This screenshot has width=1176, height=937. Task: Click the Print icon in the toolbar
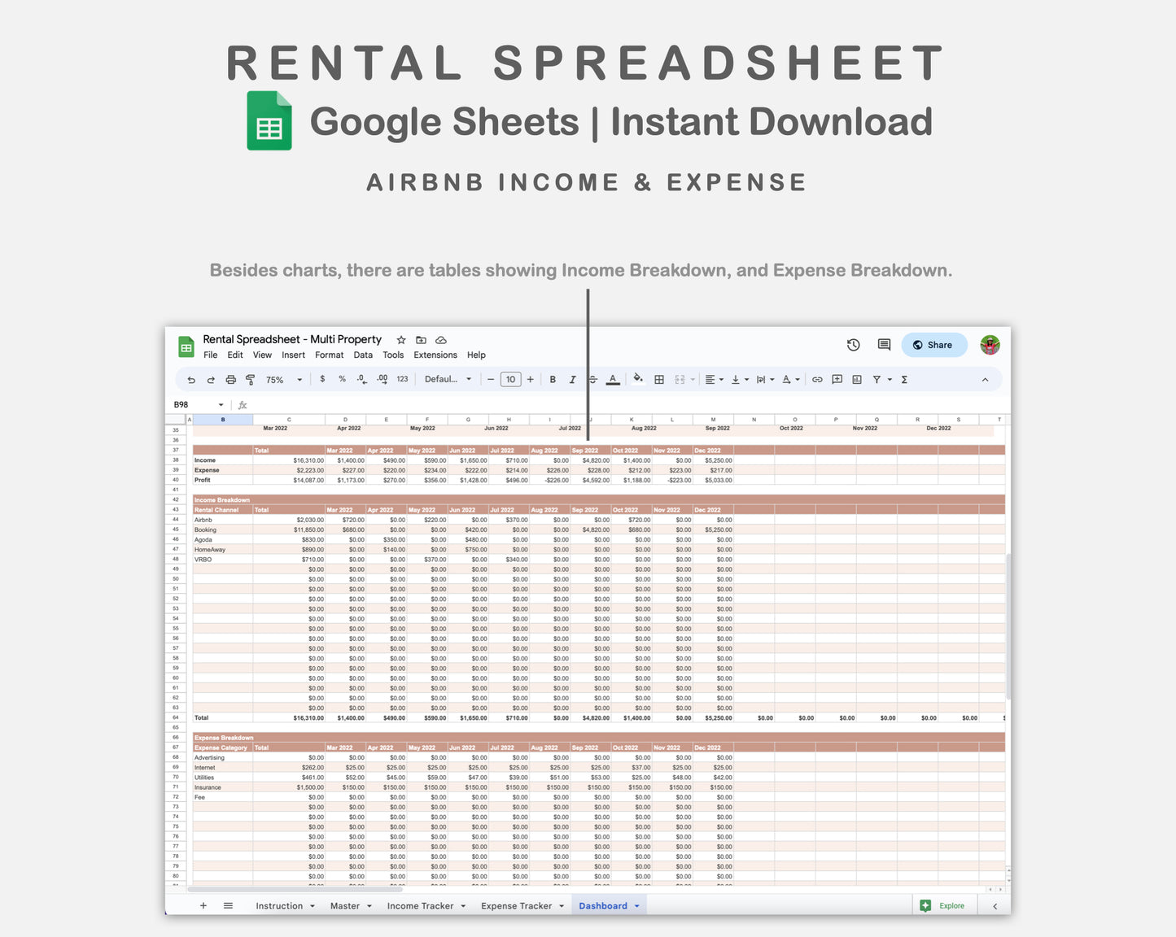[x=231, y=379]
